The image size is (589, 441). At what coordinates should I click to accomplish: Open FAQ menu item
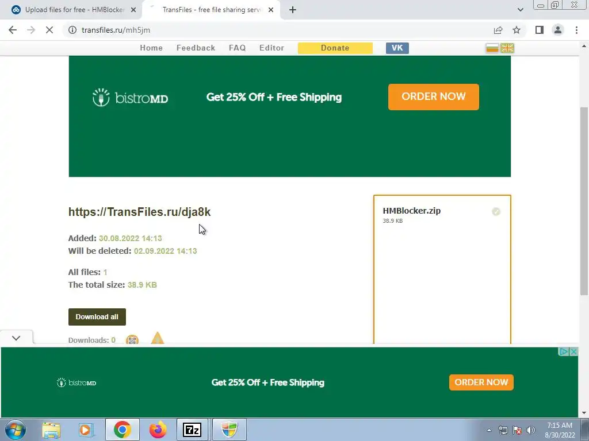238,48
